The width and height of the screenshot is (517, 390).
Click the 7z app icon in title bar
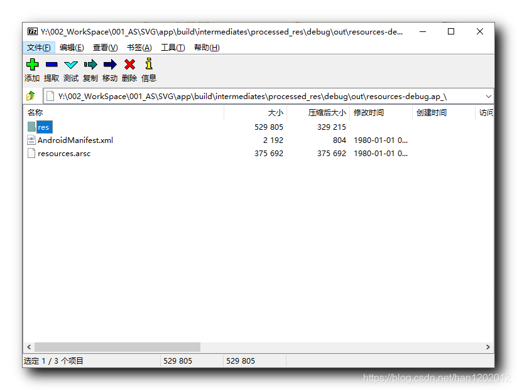tap(32, 31)
